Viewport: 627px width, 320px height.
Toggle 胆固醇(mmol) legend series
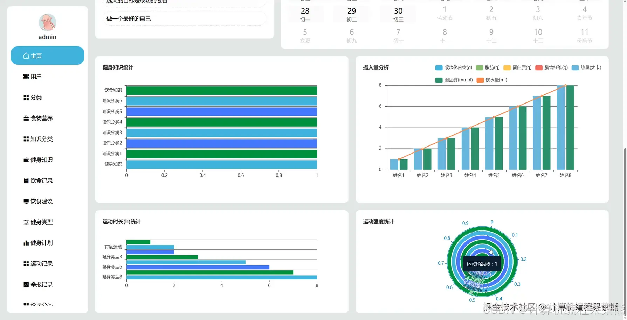[454, 80]
